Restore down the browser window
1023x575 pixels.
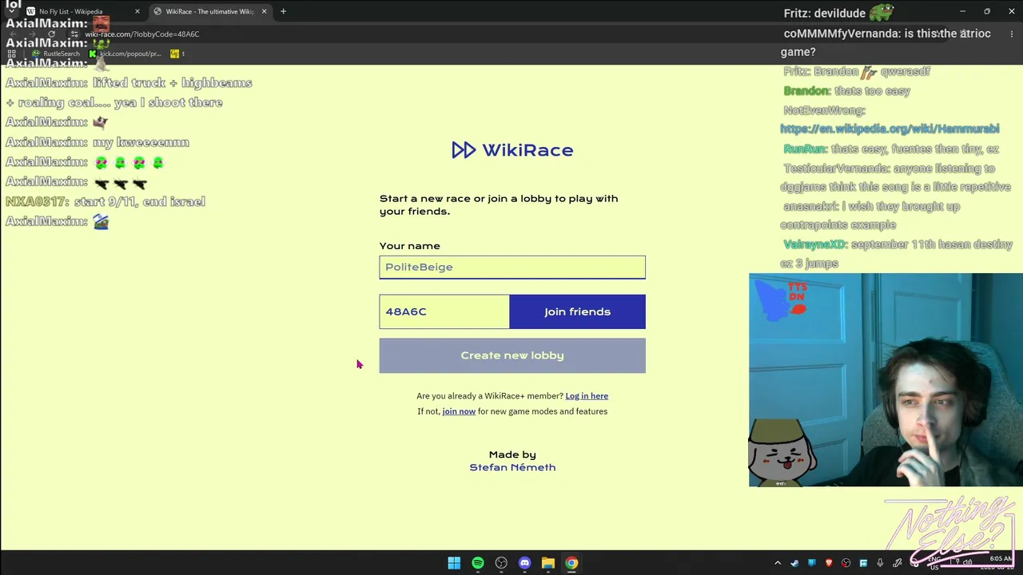click(x=987, y=11)
